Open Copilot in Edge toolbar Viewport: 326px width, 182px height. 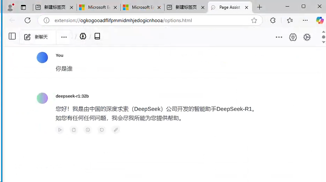[x=320, y=20]
